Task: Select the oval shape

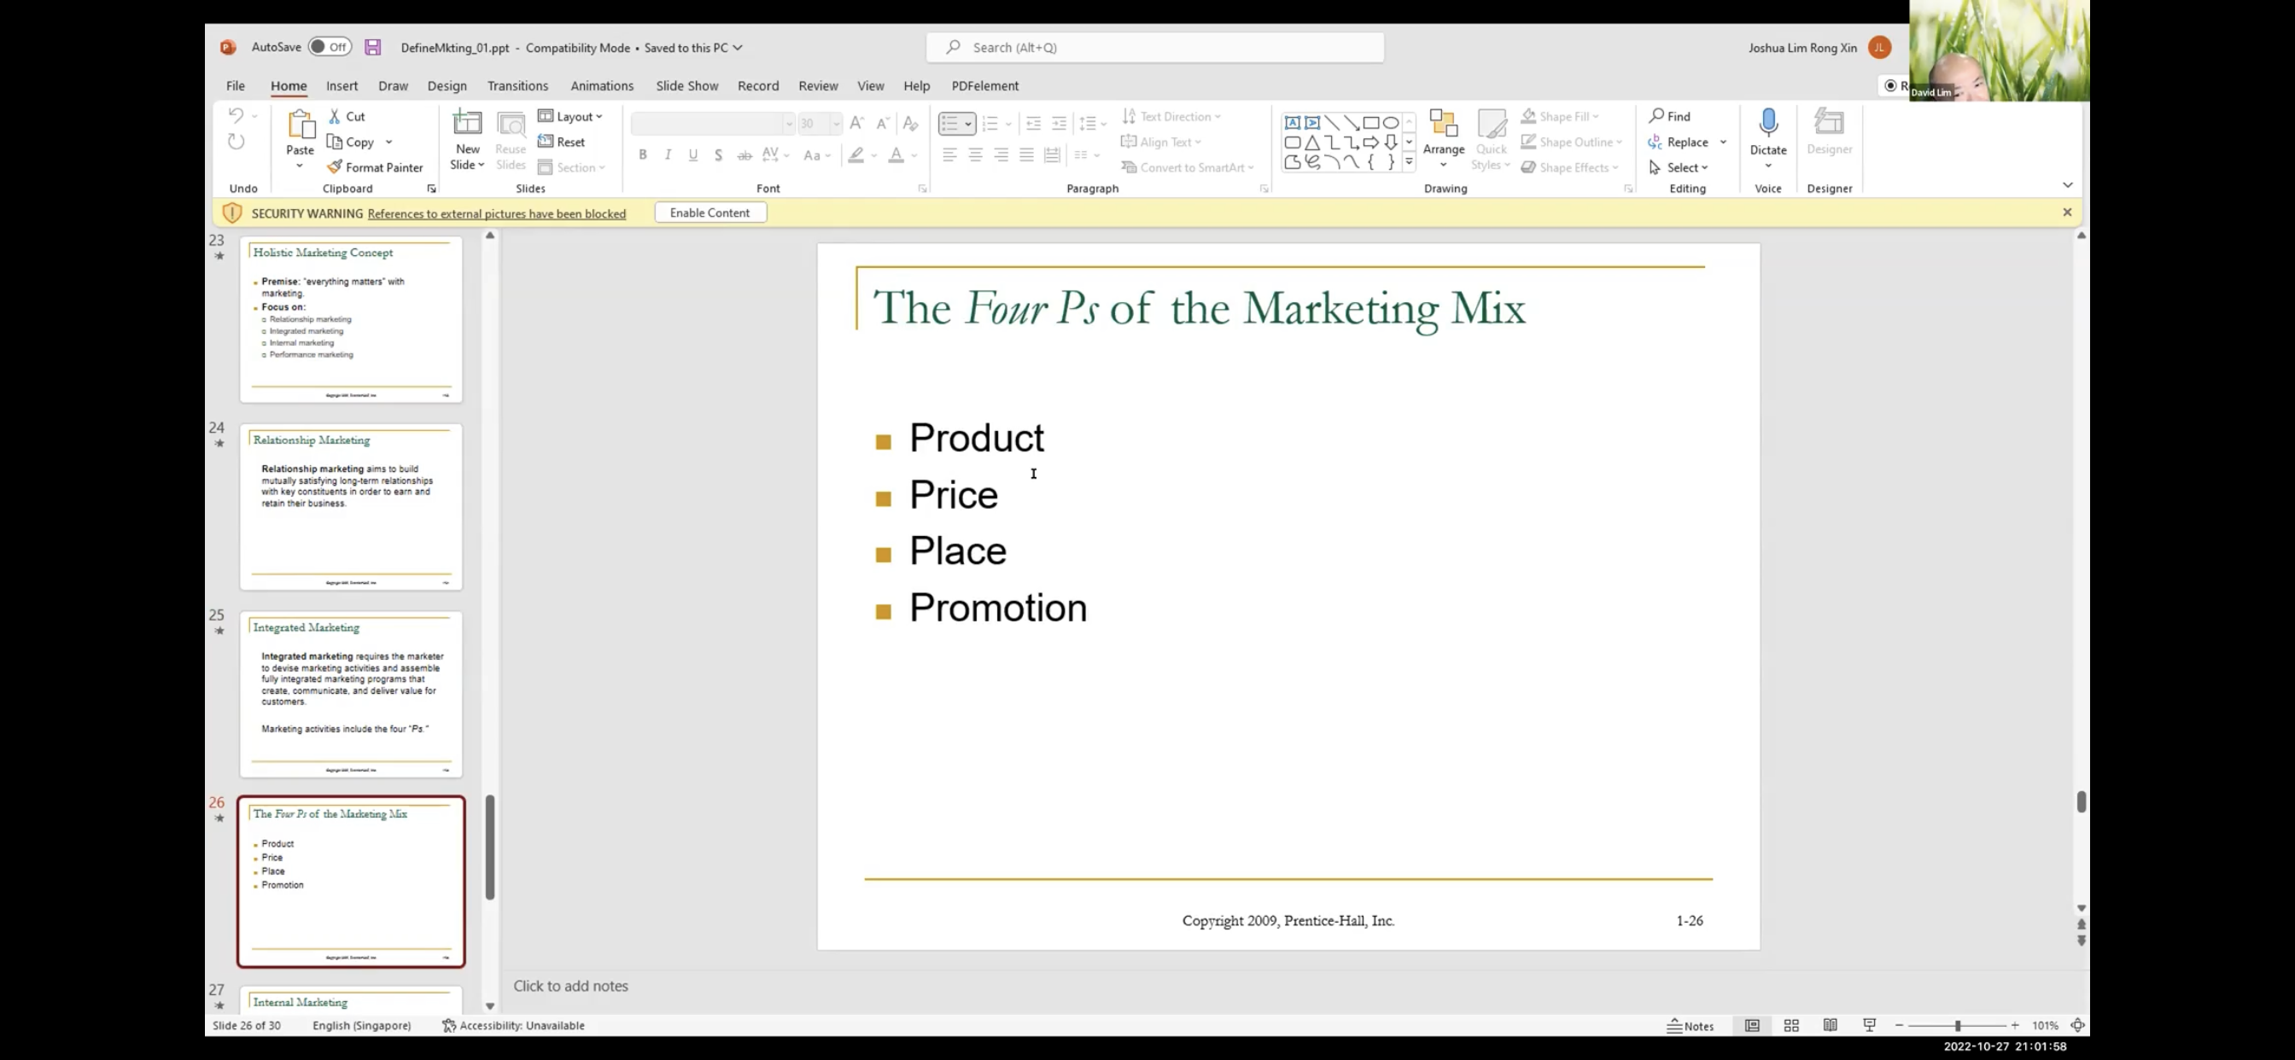Action: click(x=1390, y=123)
